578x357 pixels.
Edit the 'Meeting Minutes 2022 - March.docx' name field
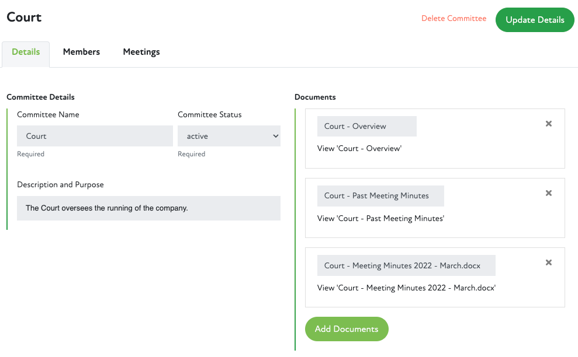coord(406,265)
